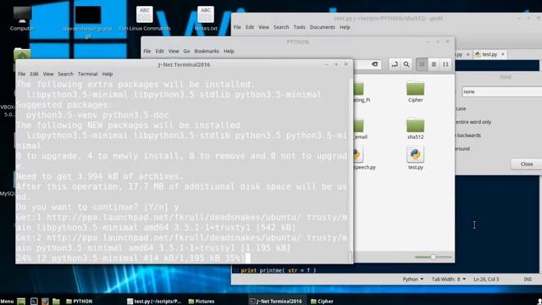Toggle location entry icon in file manager toolbar
The width and height of the screenshot is (542, 305).
pos(395,64)
